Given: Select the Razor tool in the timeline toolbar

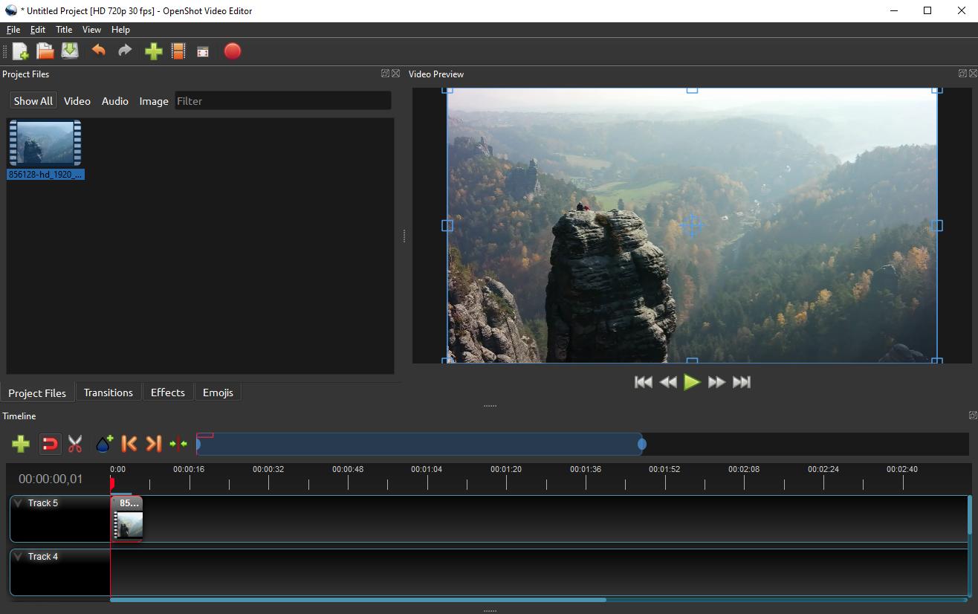Looking at the screenshot, I should [74, 444].
